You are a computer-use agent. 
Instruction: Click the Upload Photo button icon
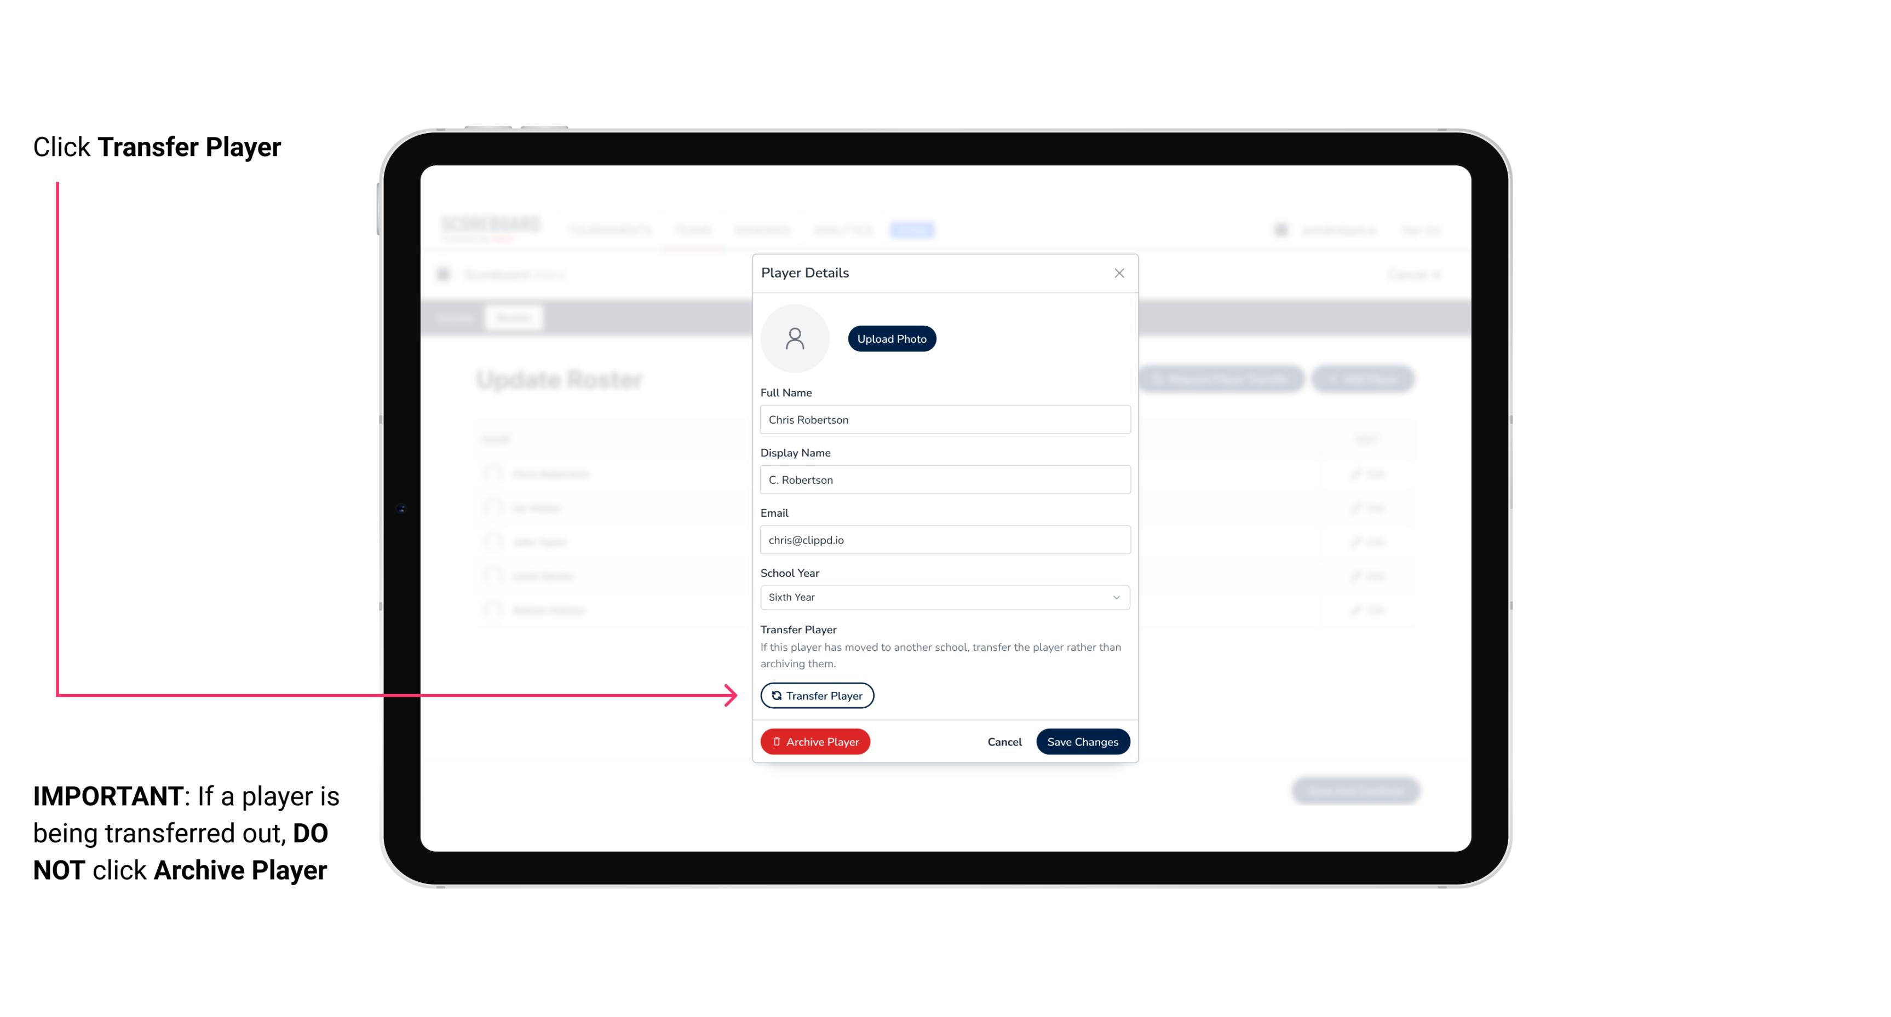coord(891,338)
